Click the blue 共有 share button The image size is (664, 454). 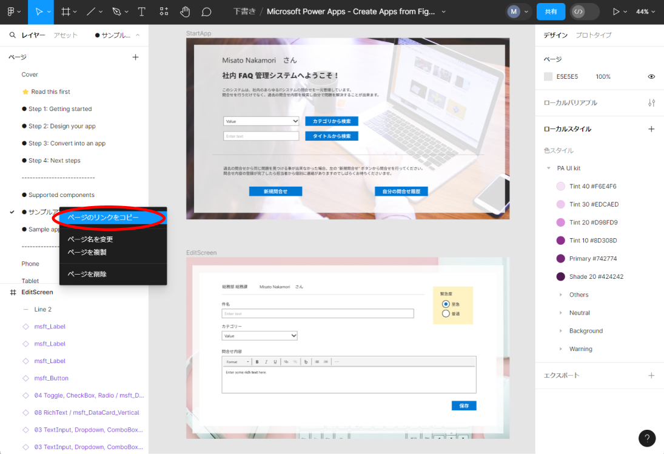point(551,12)
